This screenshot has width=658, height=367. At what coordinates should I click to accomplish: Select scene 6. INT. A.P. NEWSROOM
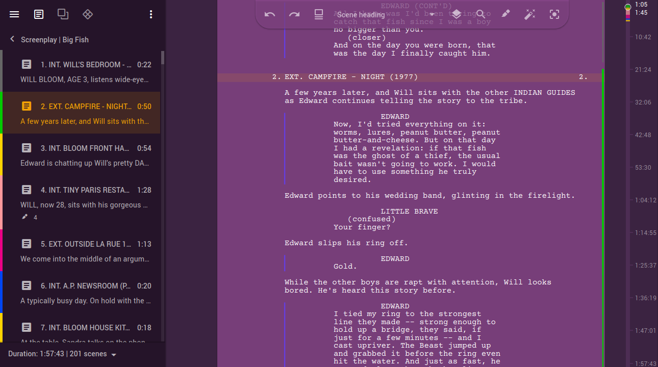(x=80, y=292)
